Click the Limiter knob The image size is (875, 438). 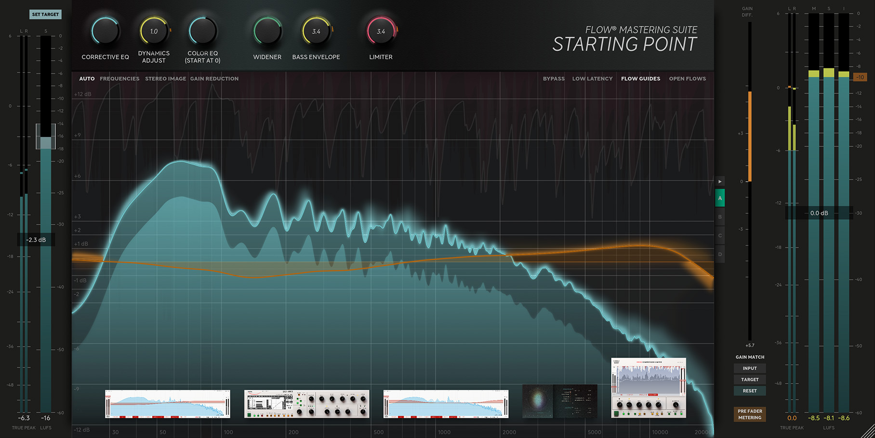click(381, 31)
